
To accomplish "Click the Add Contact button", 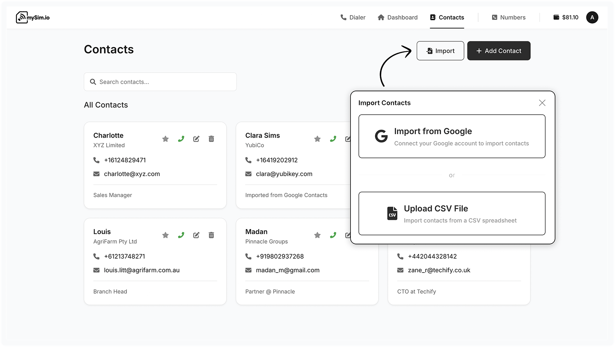I will [499, 51].
